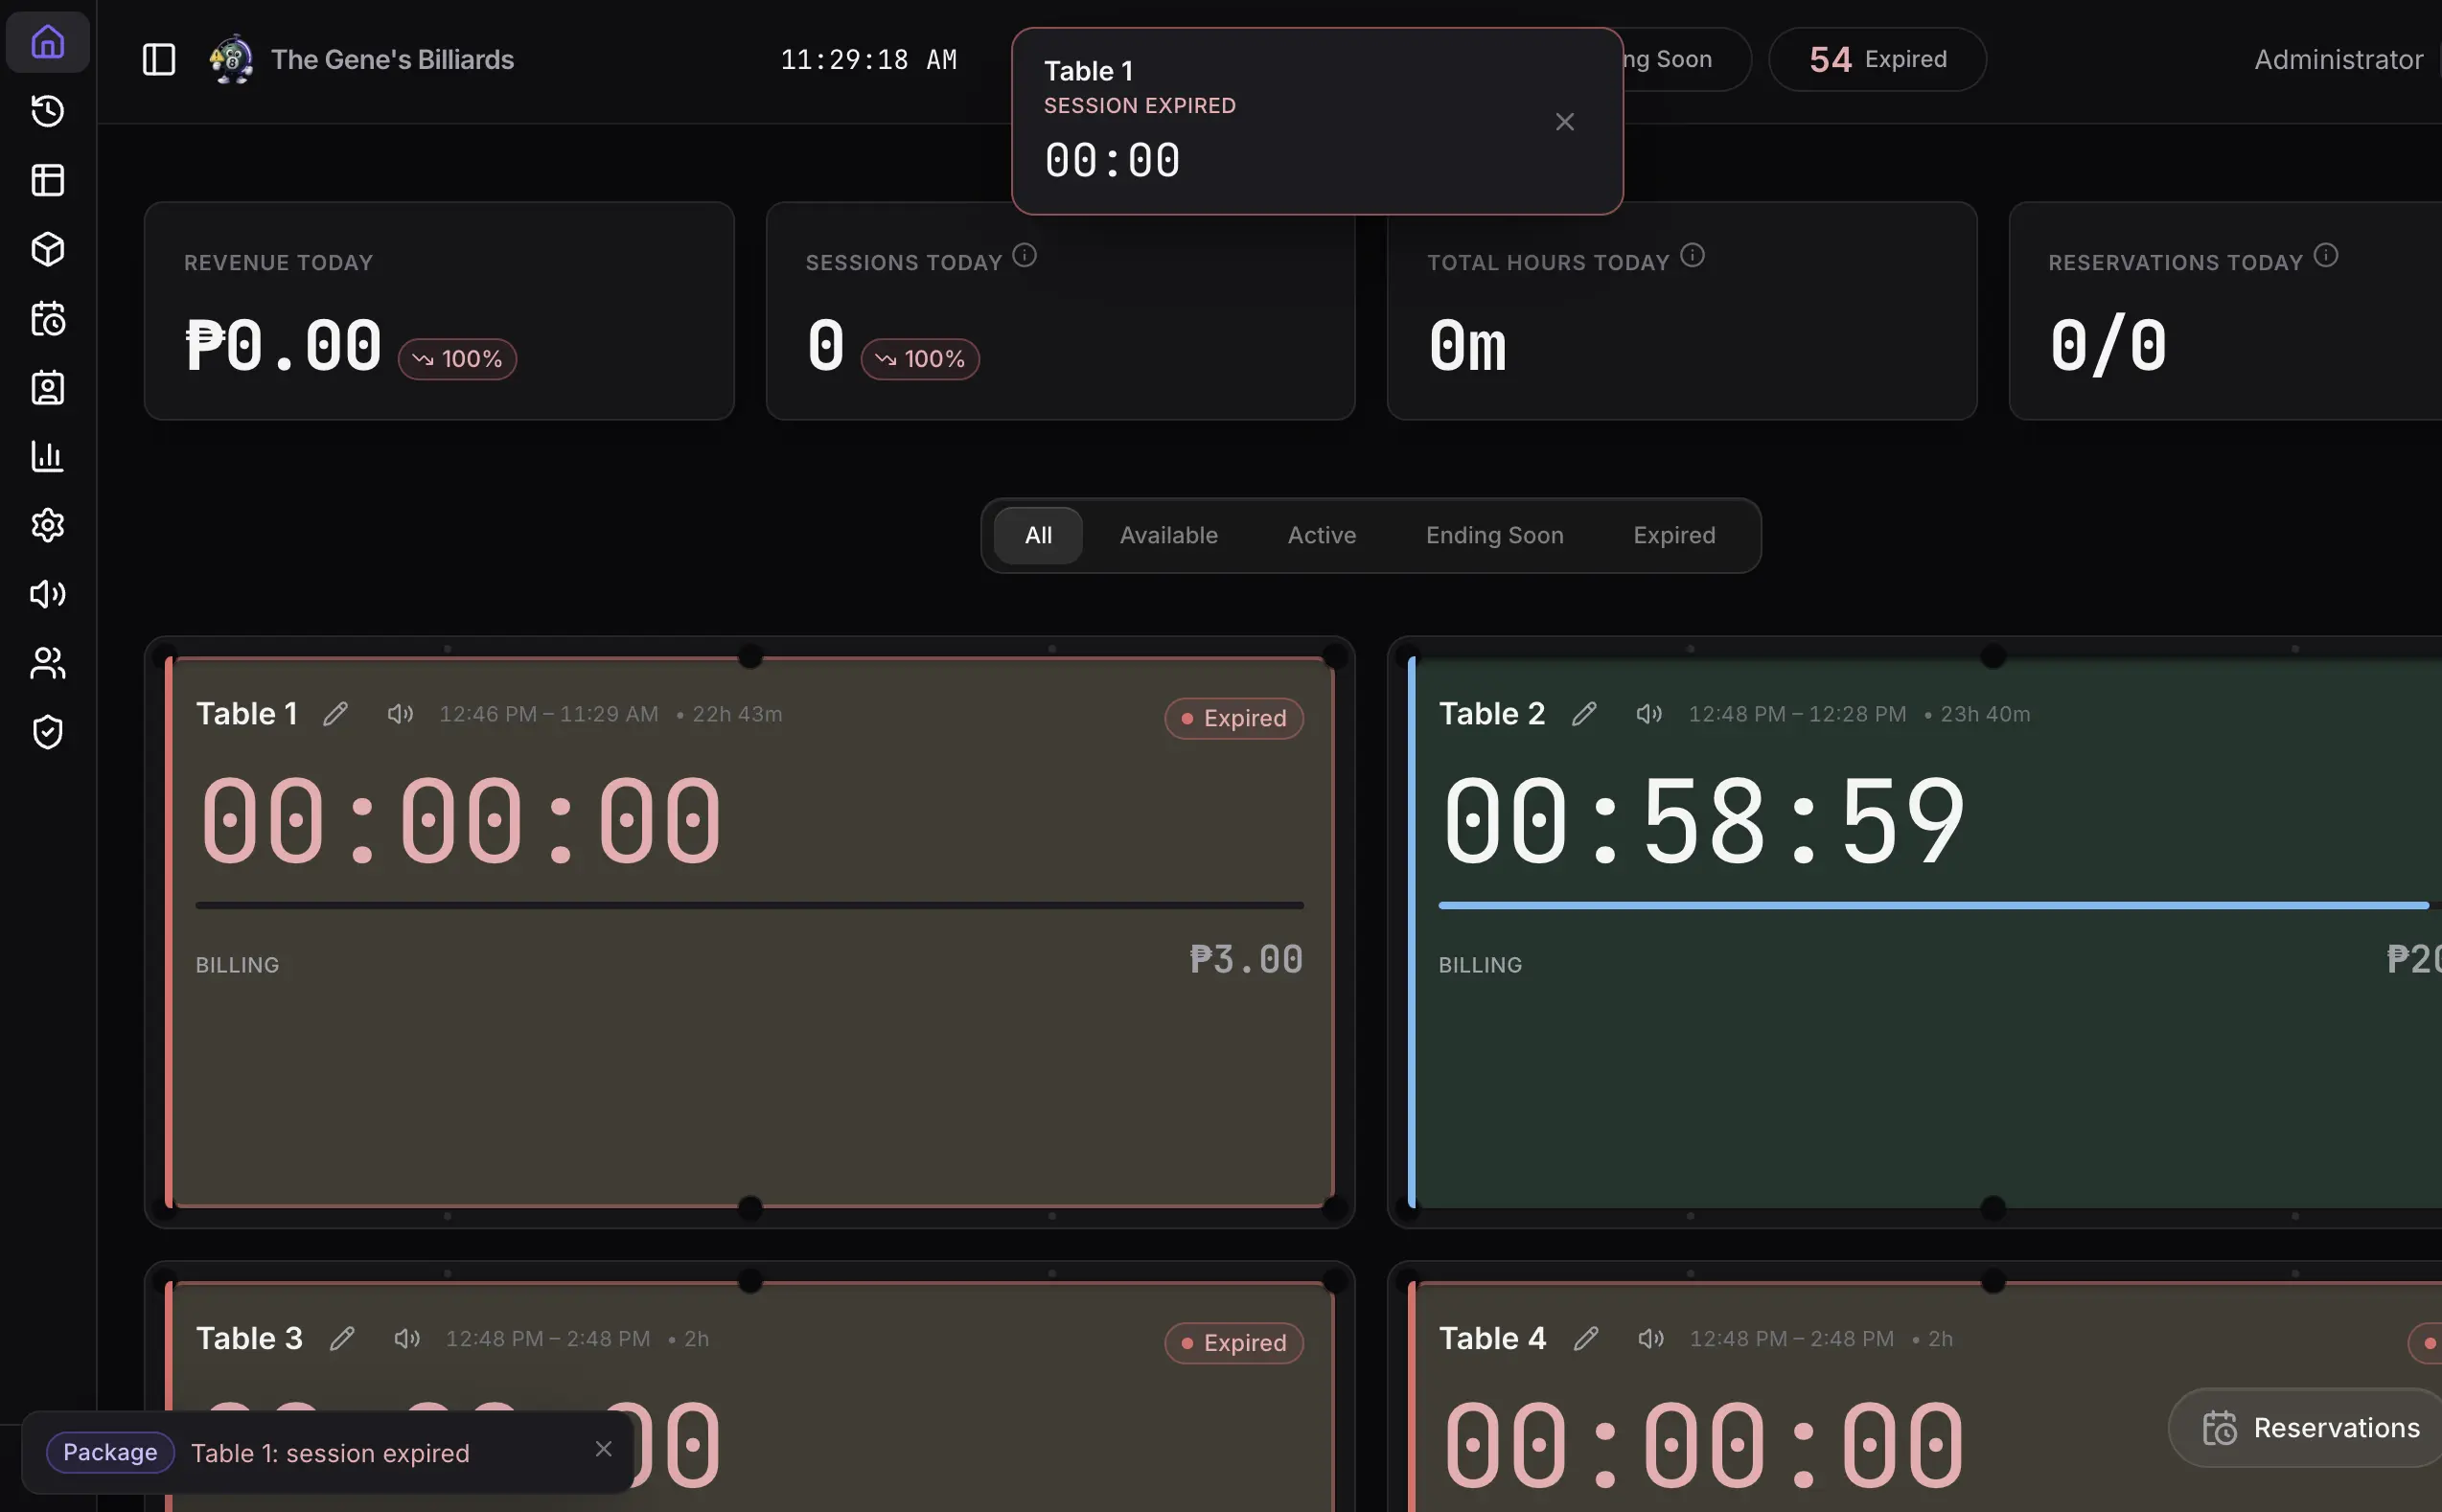Image resolution: width=2442 pixels, height=1512 pixels.
Task: Click the Package tag in toast
Action: coord(110,1452)
